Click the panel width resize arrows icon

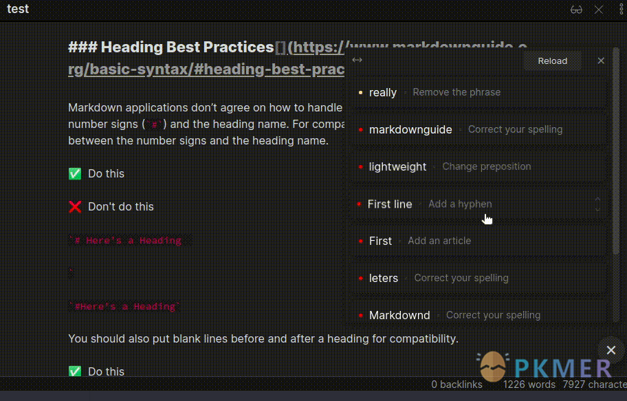click(357, 60)
